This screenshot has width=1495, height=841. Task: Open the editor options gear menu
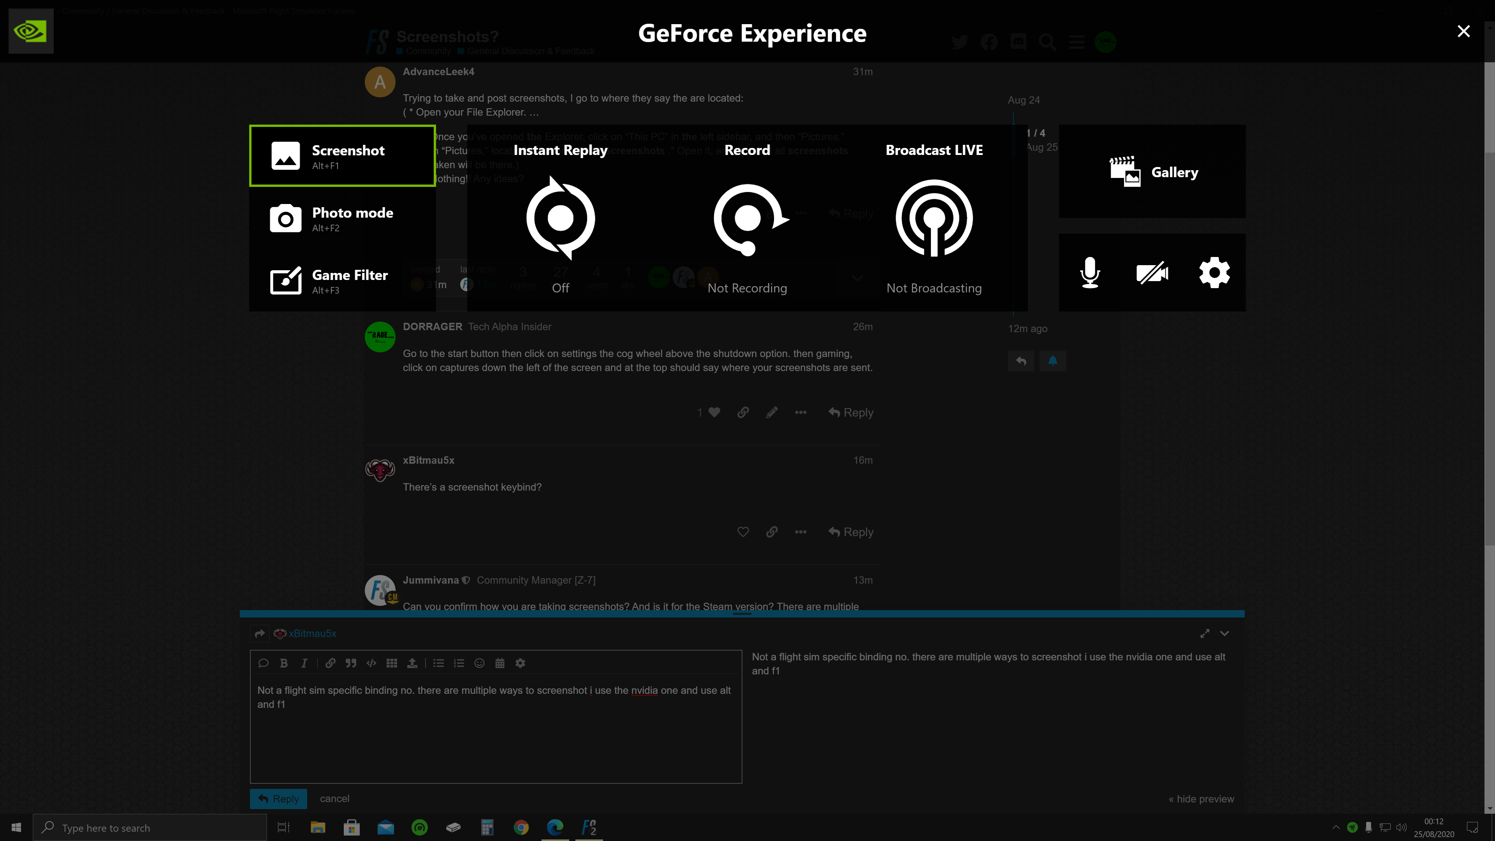point(520,663)
